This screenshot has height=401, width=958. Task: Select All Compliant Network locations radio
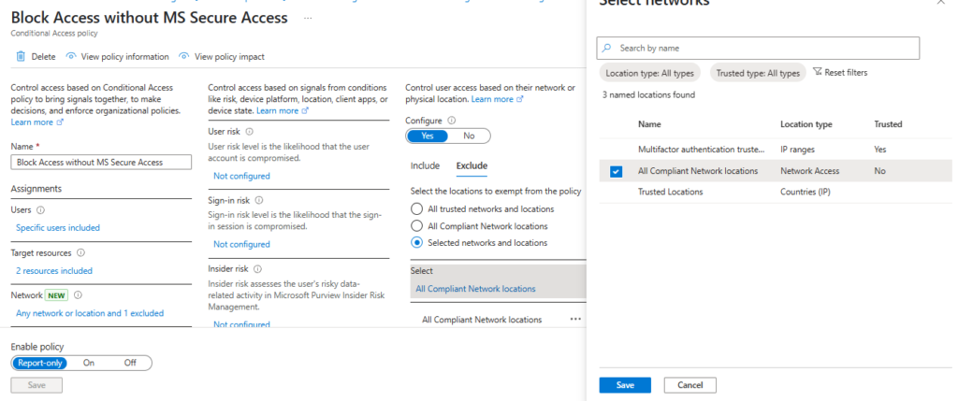click(x=416, y=226)
